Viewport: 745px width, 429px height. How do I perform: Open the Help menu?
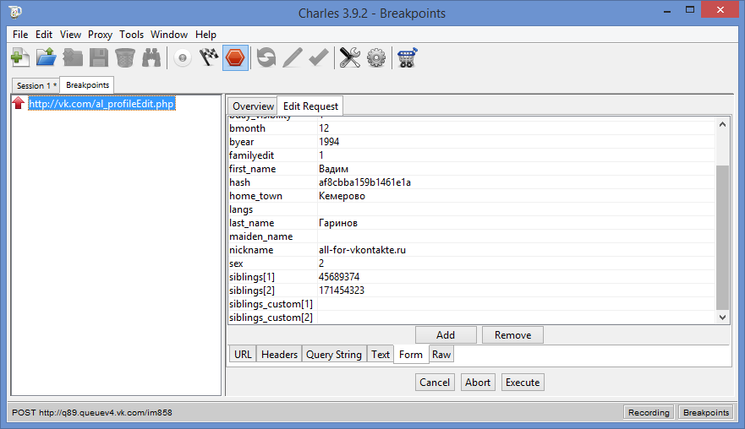205,35
